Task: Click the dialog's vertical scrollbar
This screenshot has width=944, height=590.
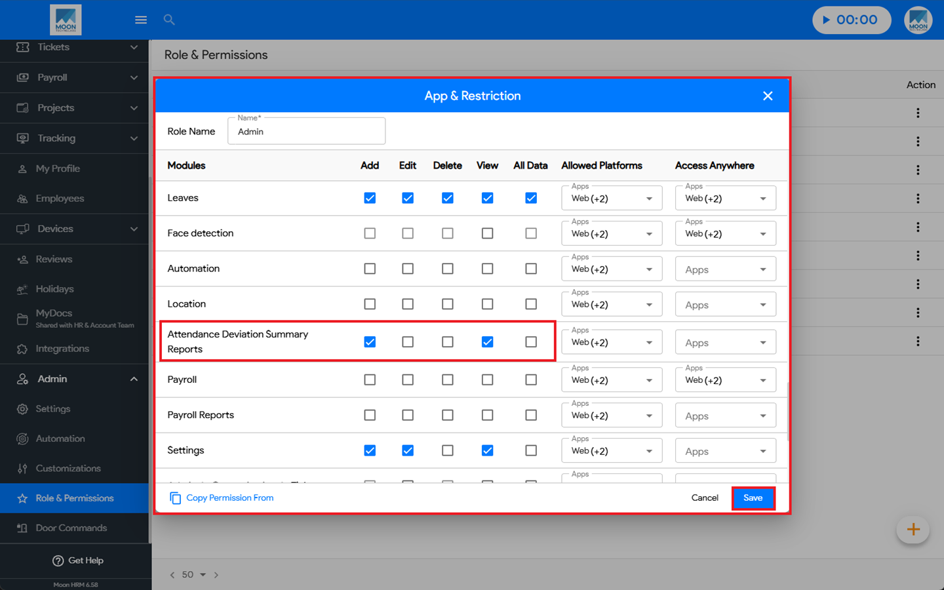Action: [x=788, y=412]
